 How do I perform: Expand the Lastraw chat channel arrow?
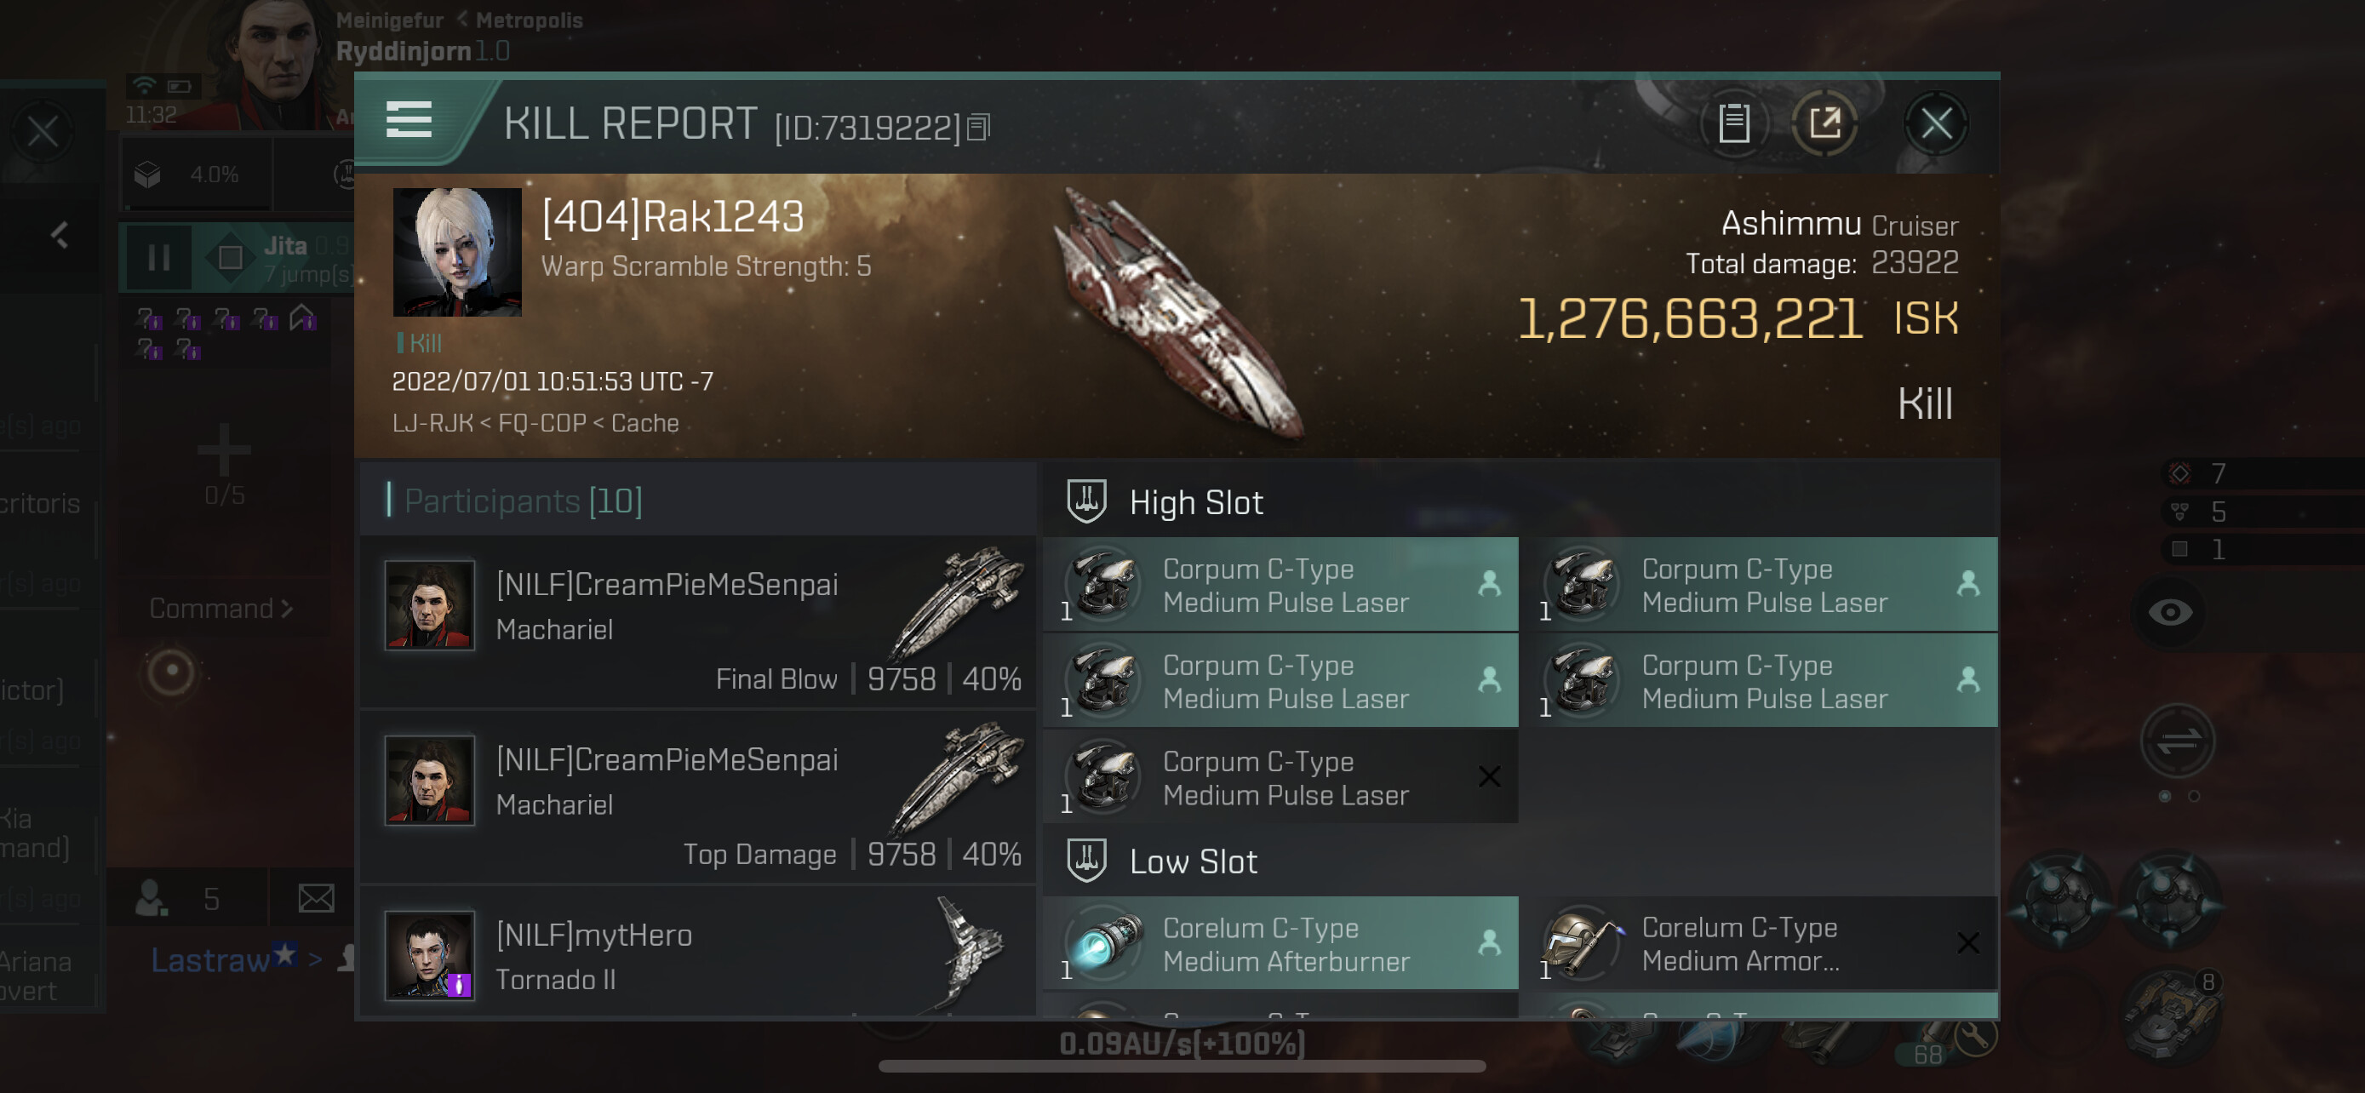(x=315, y=960)
